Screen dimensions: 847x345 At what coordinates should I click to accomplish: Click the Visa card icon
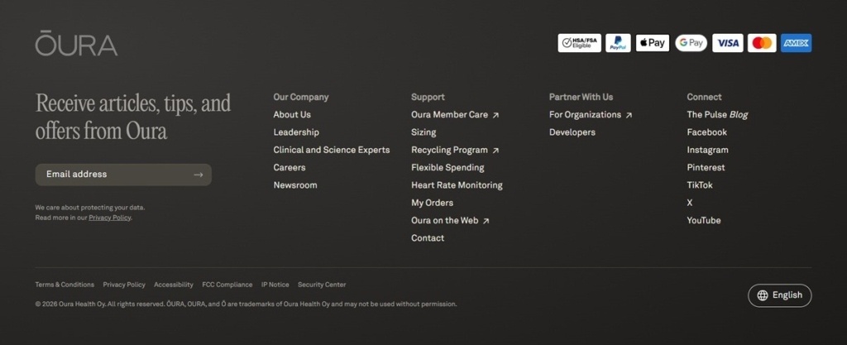click(728, 43)
